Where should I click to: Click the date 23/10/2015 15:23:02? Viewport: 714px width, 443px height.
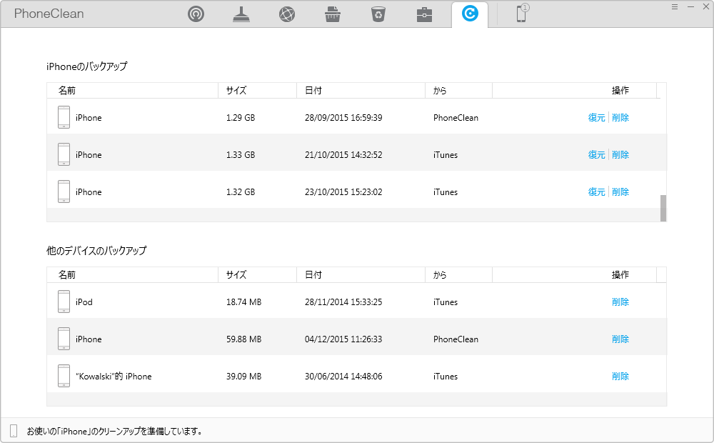(x=343, y=192)
